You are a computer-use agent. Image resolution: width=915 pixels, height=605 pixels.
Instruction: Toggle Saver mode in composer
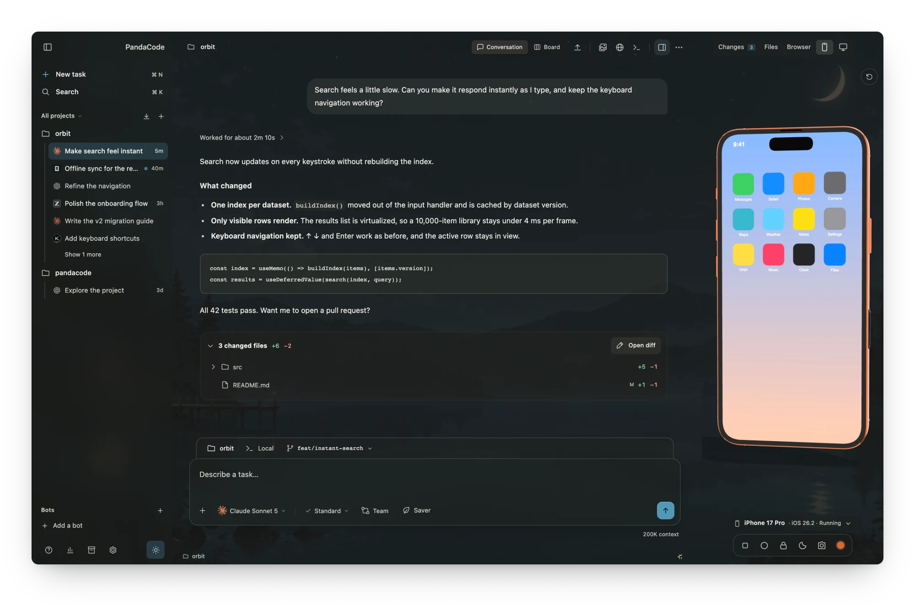[x=417, y=510]
